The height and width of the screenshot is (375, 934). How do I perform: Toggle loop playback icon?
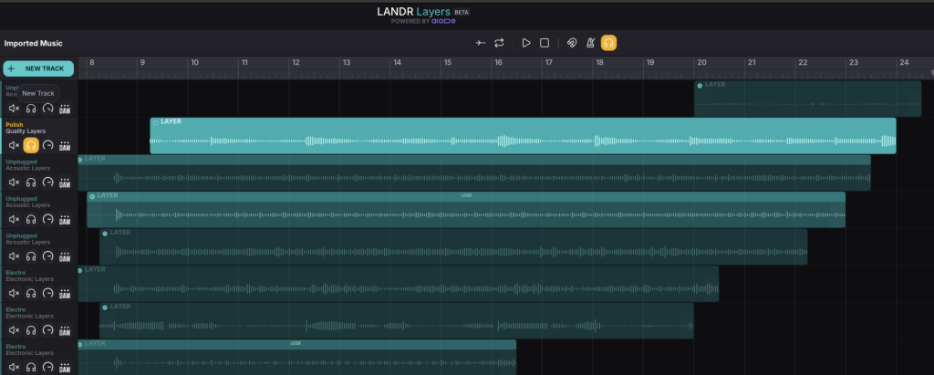pyautogui.click(x=499, y=43)
